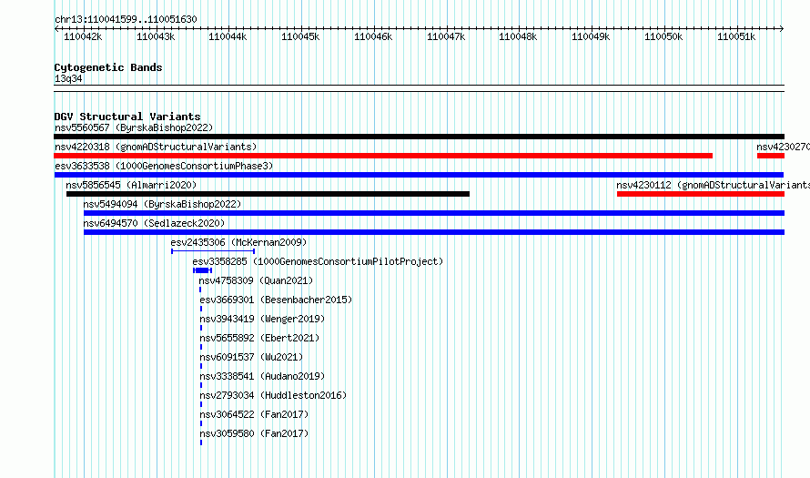Click the 110042k ruler tick label
Image resolution: width=810 pixels, height=478 pixels.
(x=83, y=36)
